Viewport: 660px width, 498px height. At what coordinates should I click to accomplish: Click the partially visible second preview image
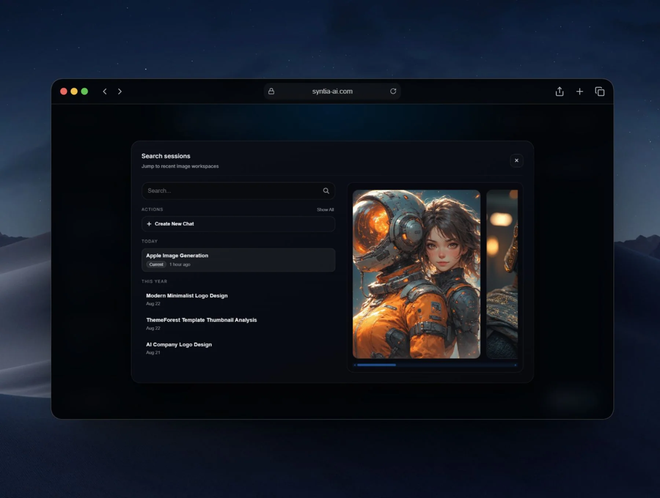click(502, 274)
